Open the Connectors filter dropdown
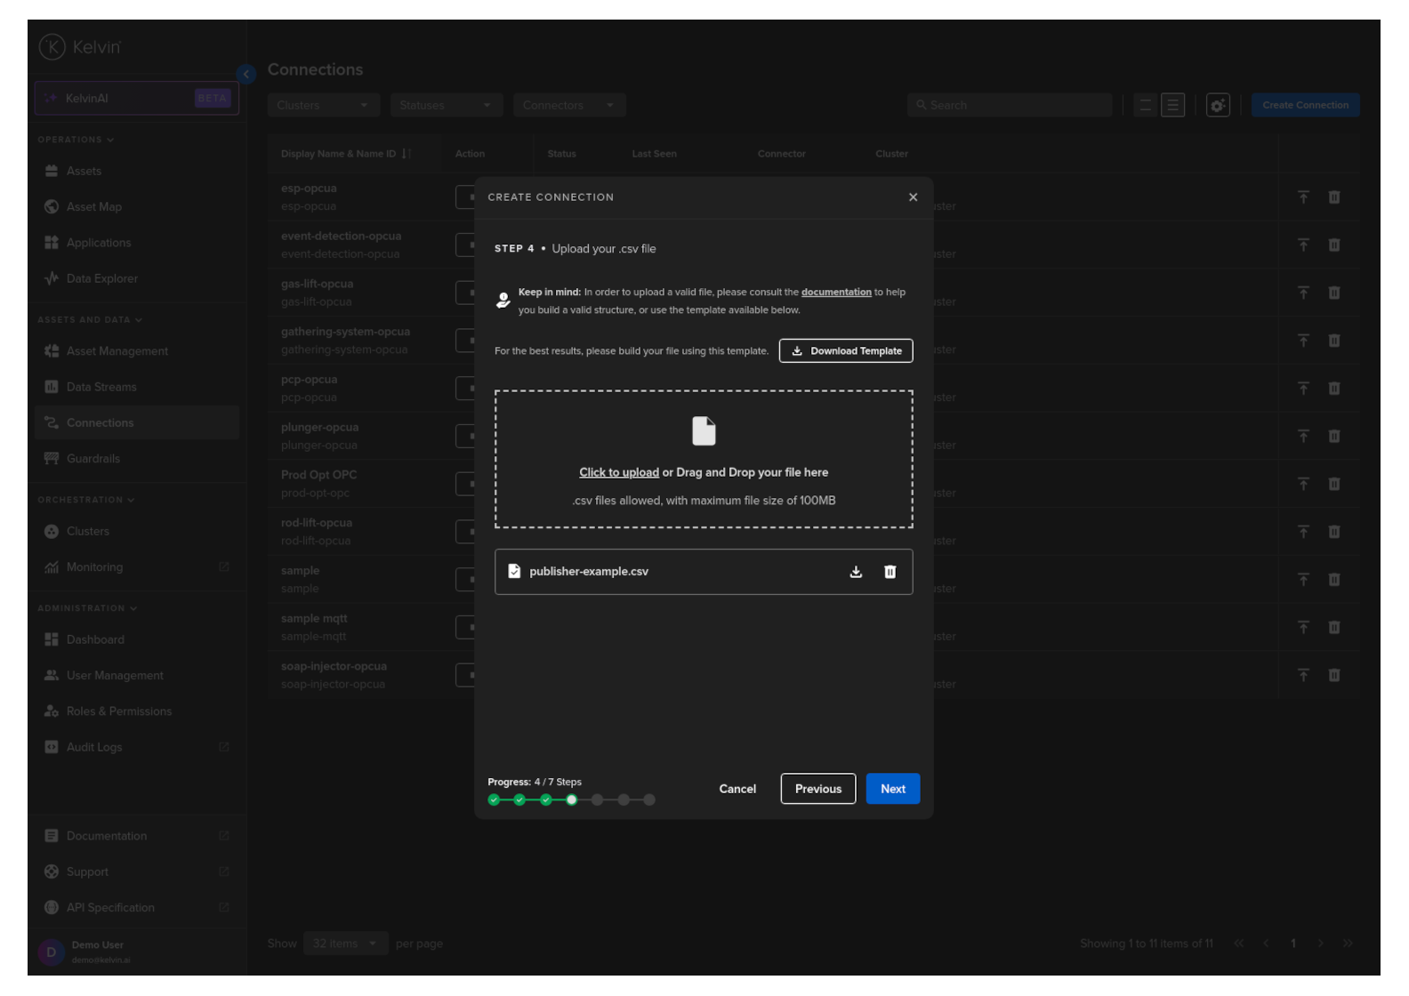1409x996 pixels. coord(569,106)
